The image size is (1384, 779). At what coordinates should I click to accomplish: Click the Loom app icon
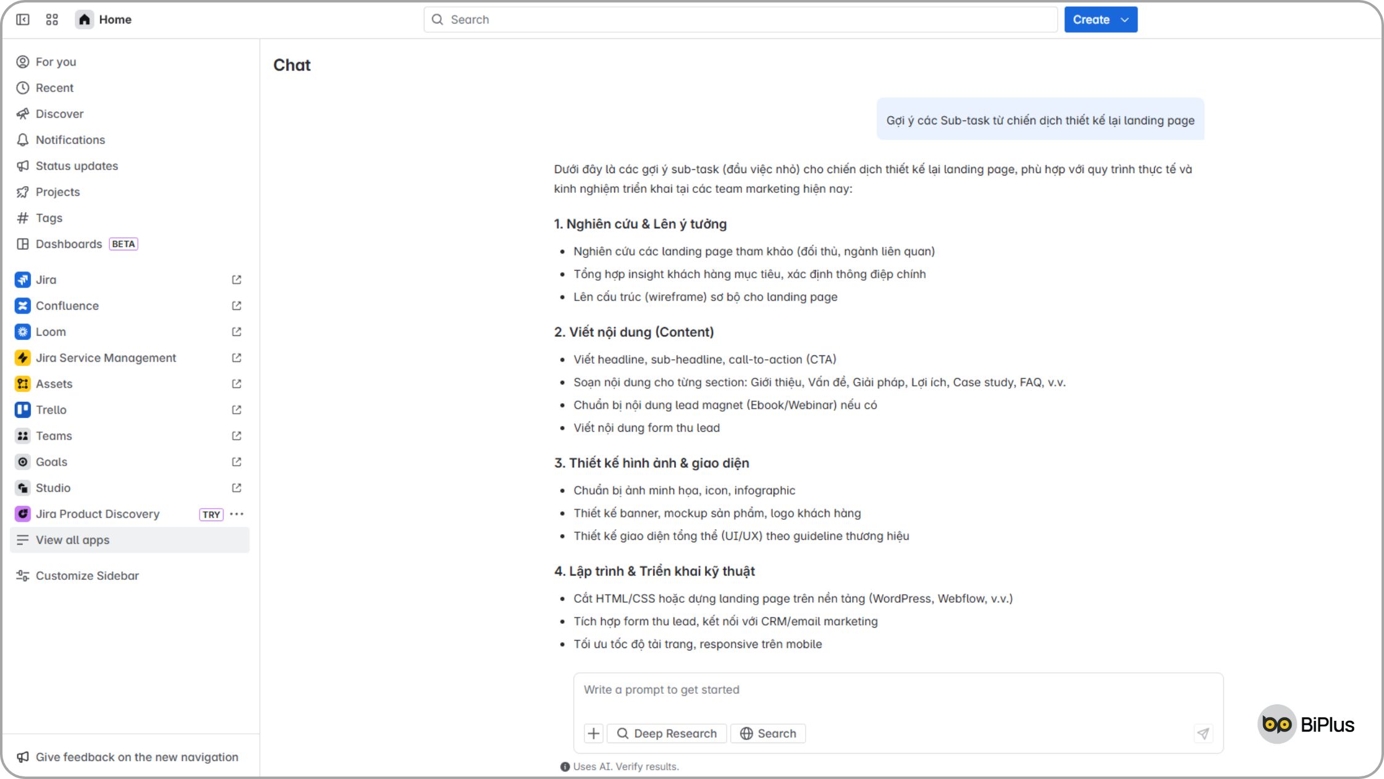tap(23, 331)
